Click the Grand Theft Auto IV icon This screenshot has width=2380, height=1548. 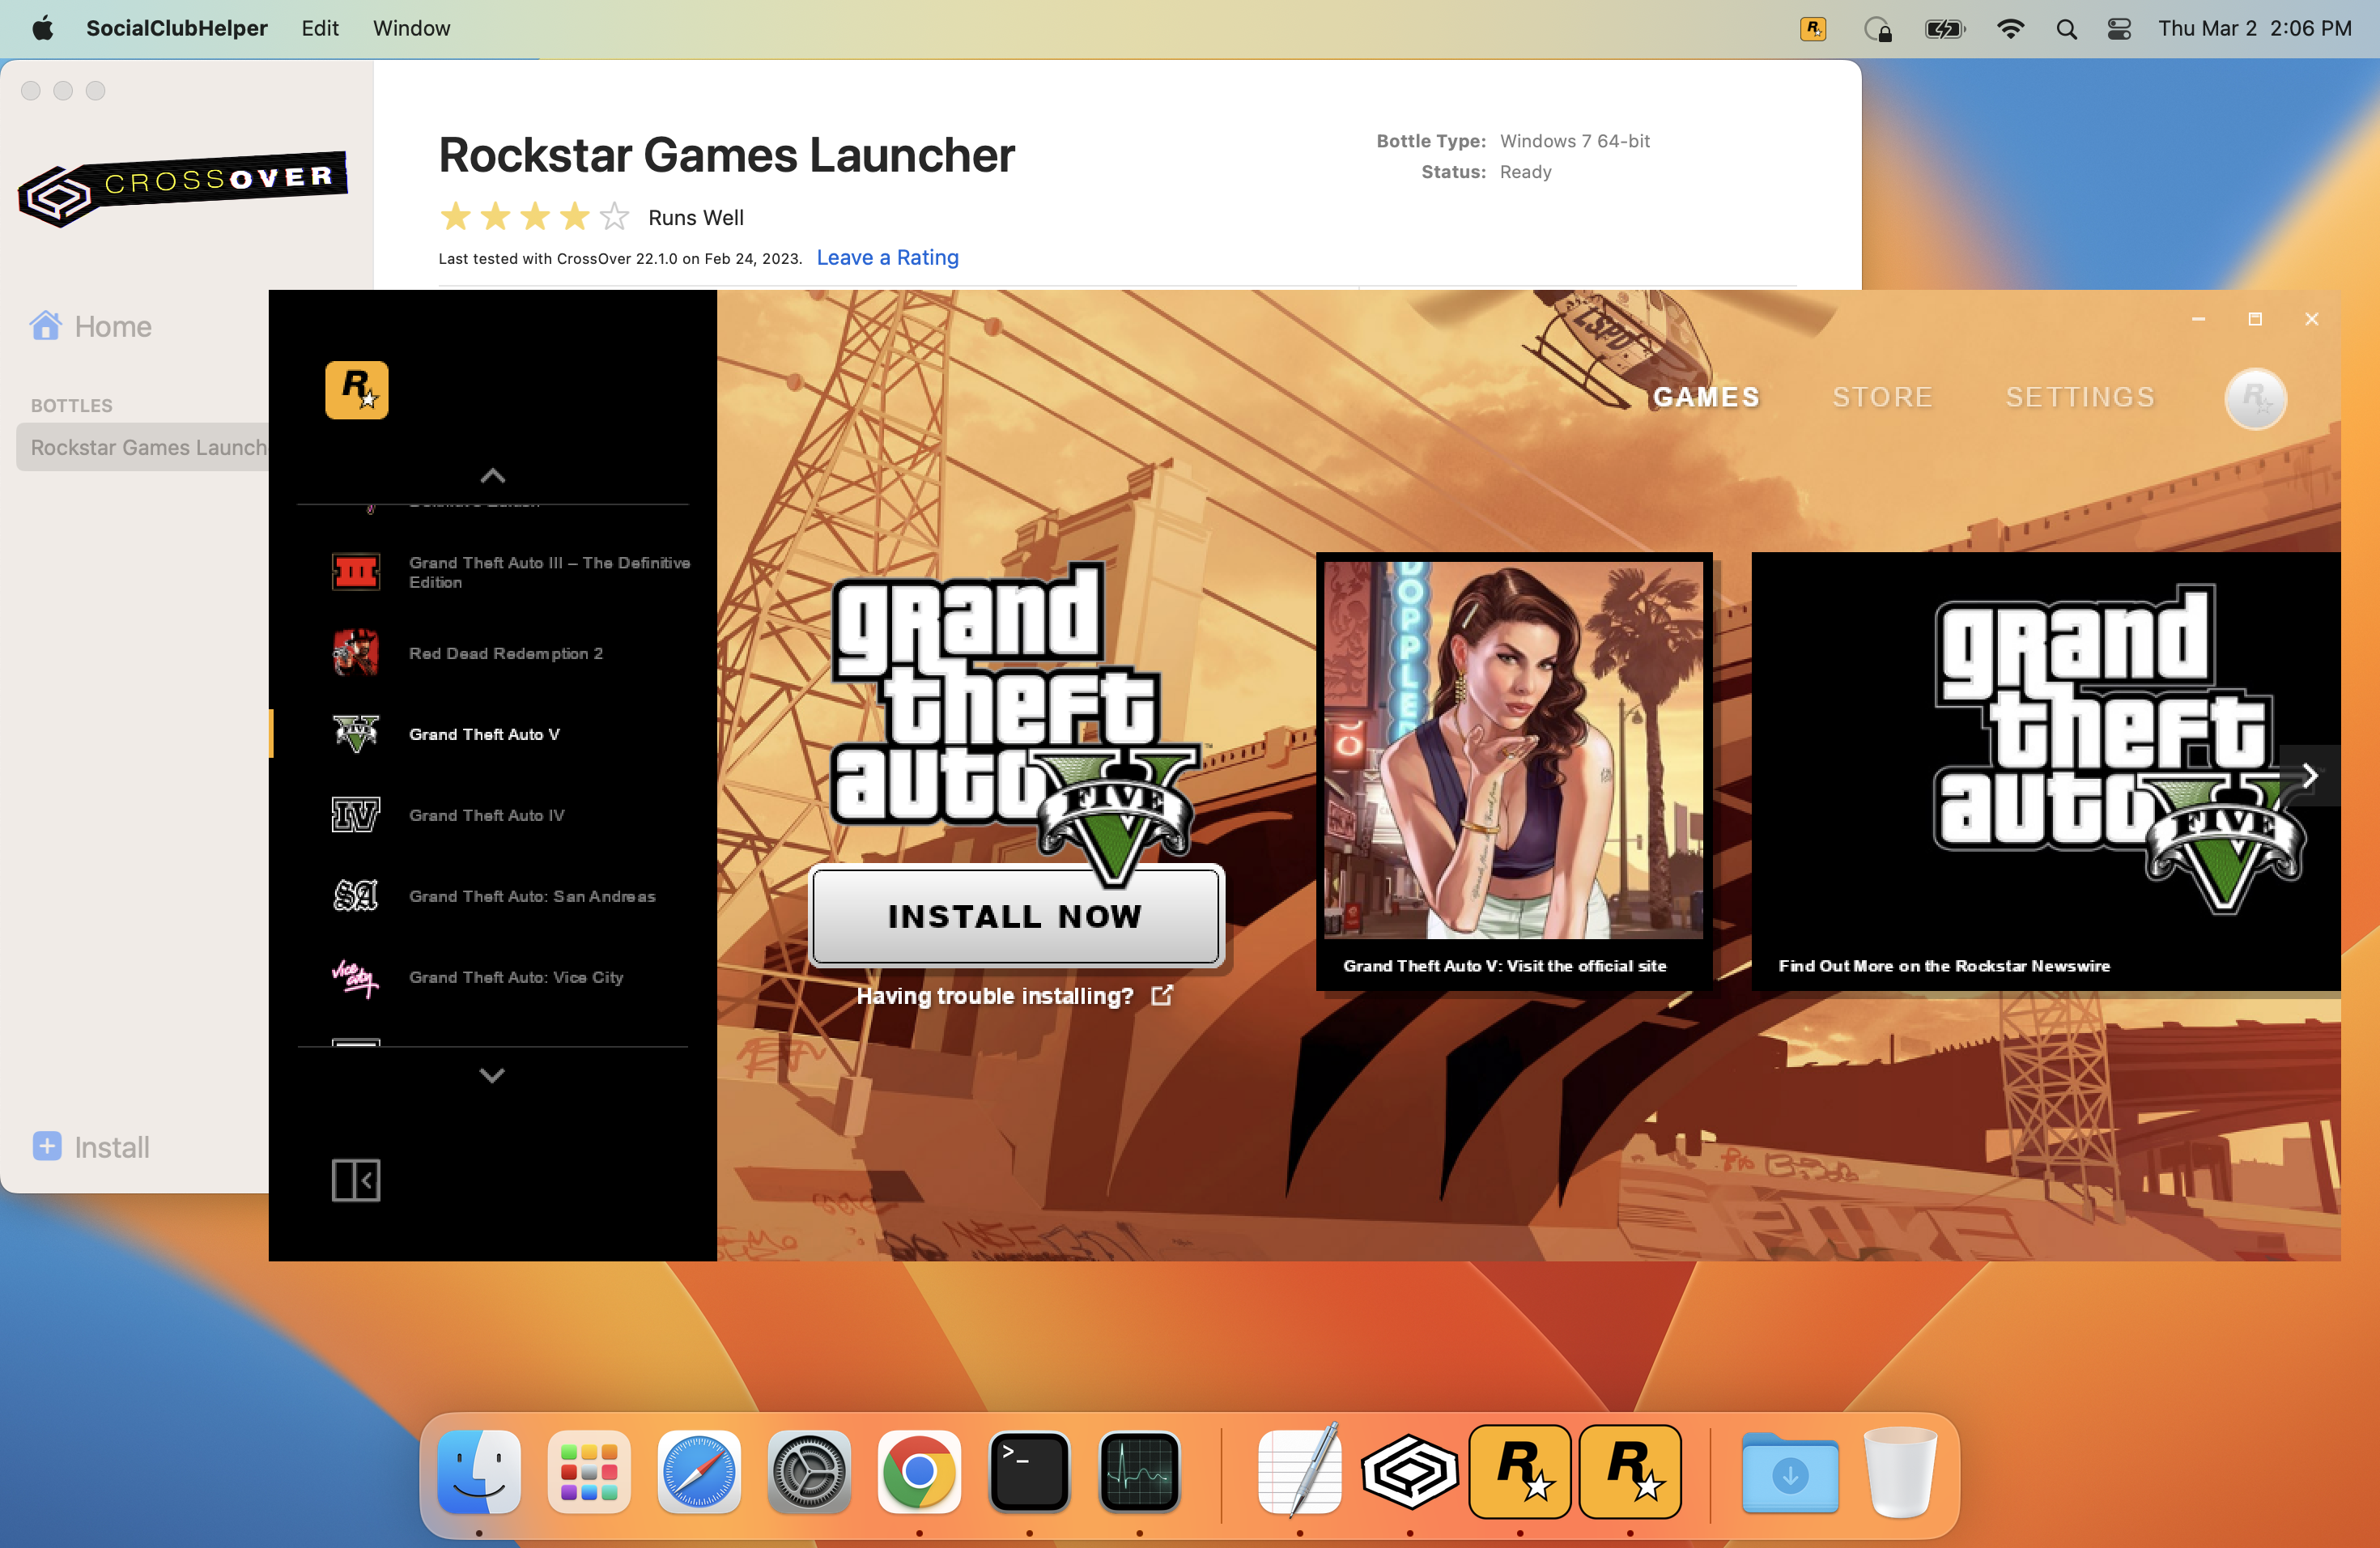(x=357, y=814)
